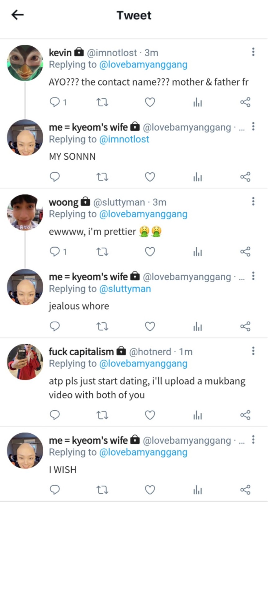The width and height of the screenshot is (268, 598).
Task: Share the 'MY SONNN' tweet
Action: tap(245, 177)
